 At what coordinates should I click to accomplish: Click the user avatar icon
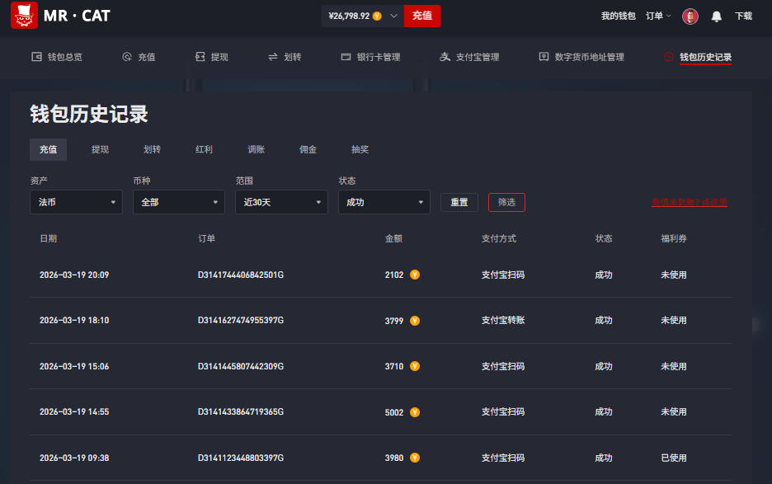(690, 16)
